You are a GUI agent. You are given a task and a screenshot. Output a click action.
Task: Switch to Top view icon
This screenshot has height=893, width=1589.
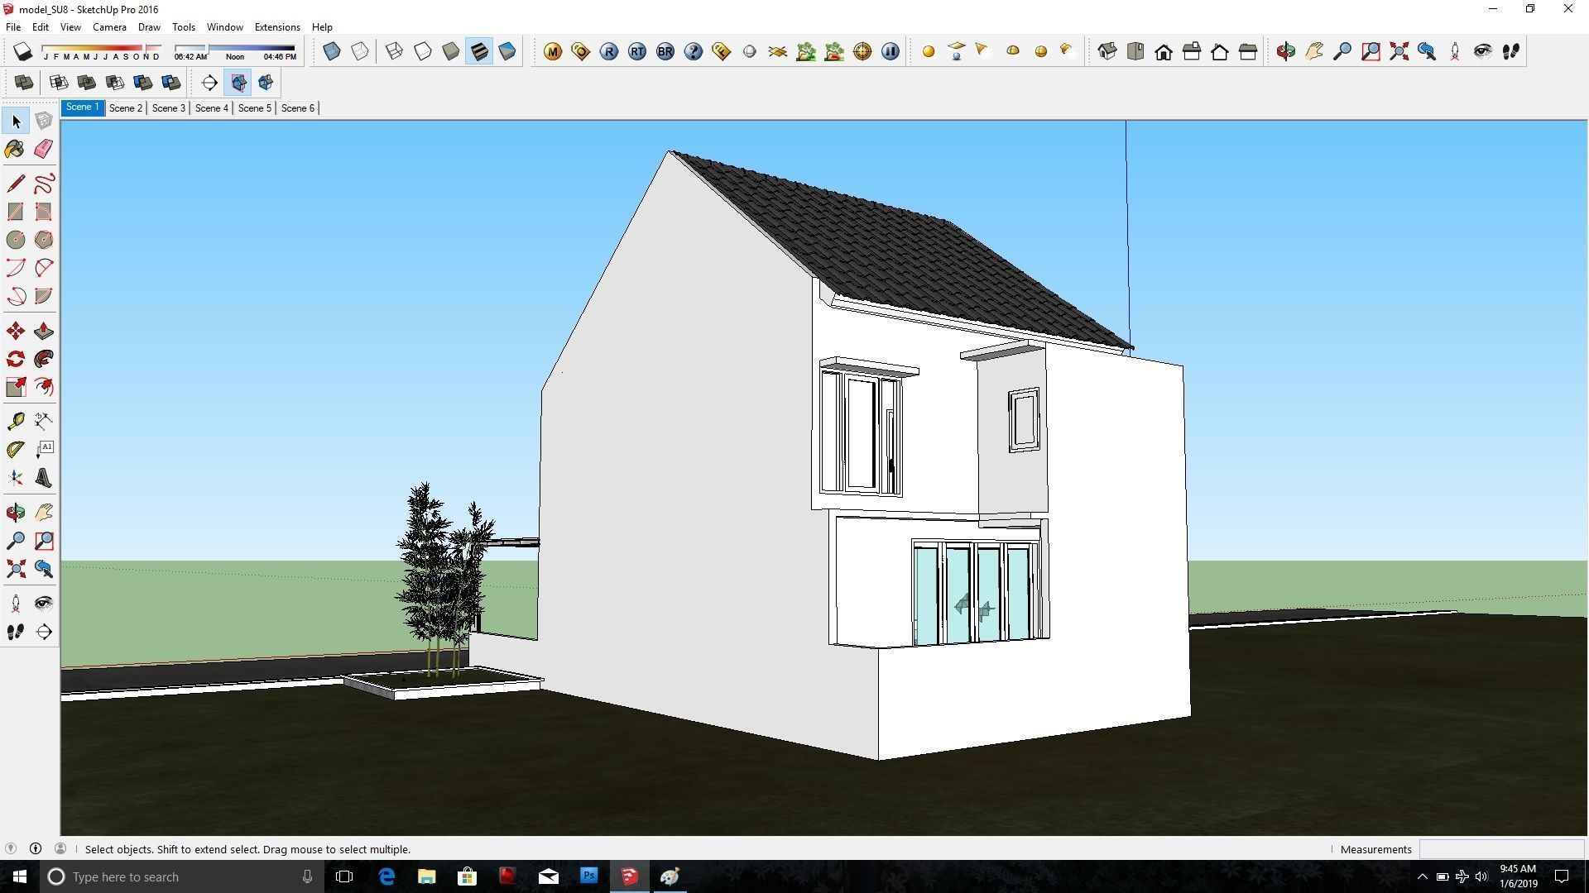tap(1135, 51)
